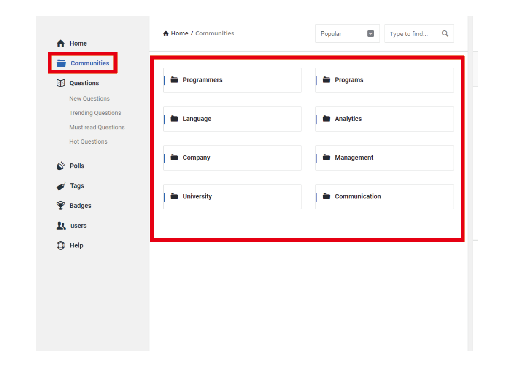Click Home text in the breadcrumb

[180, 33]
